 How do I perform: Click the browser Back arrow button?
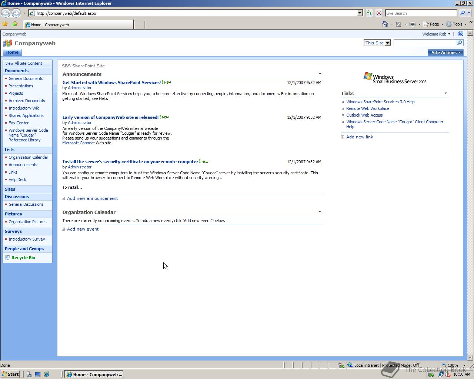coord(6,13)
